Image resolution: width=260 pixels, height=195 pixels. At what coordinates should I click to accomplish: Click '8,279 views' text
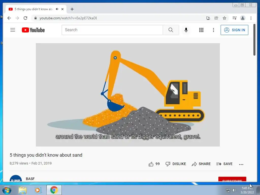pyautogui.click(x=19, y=163)
